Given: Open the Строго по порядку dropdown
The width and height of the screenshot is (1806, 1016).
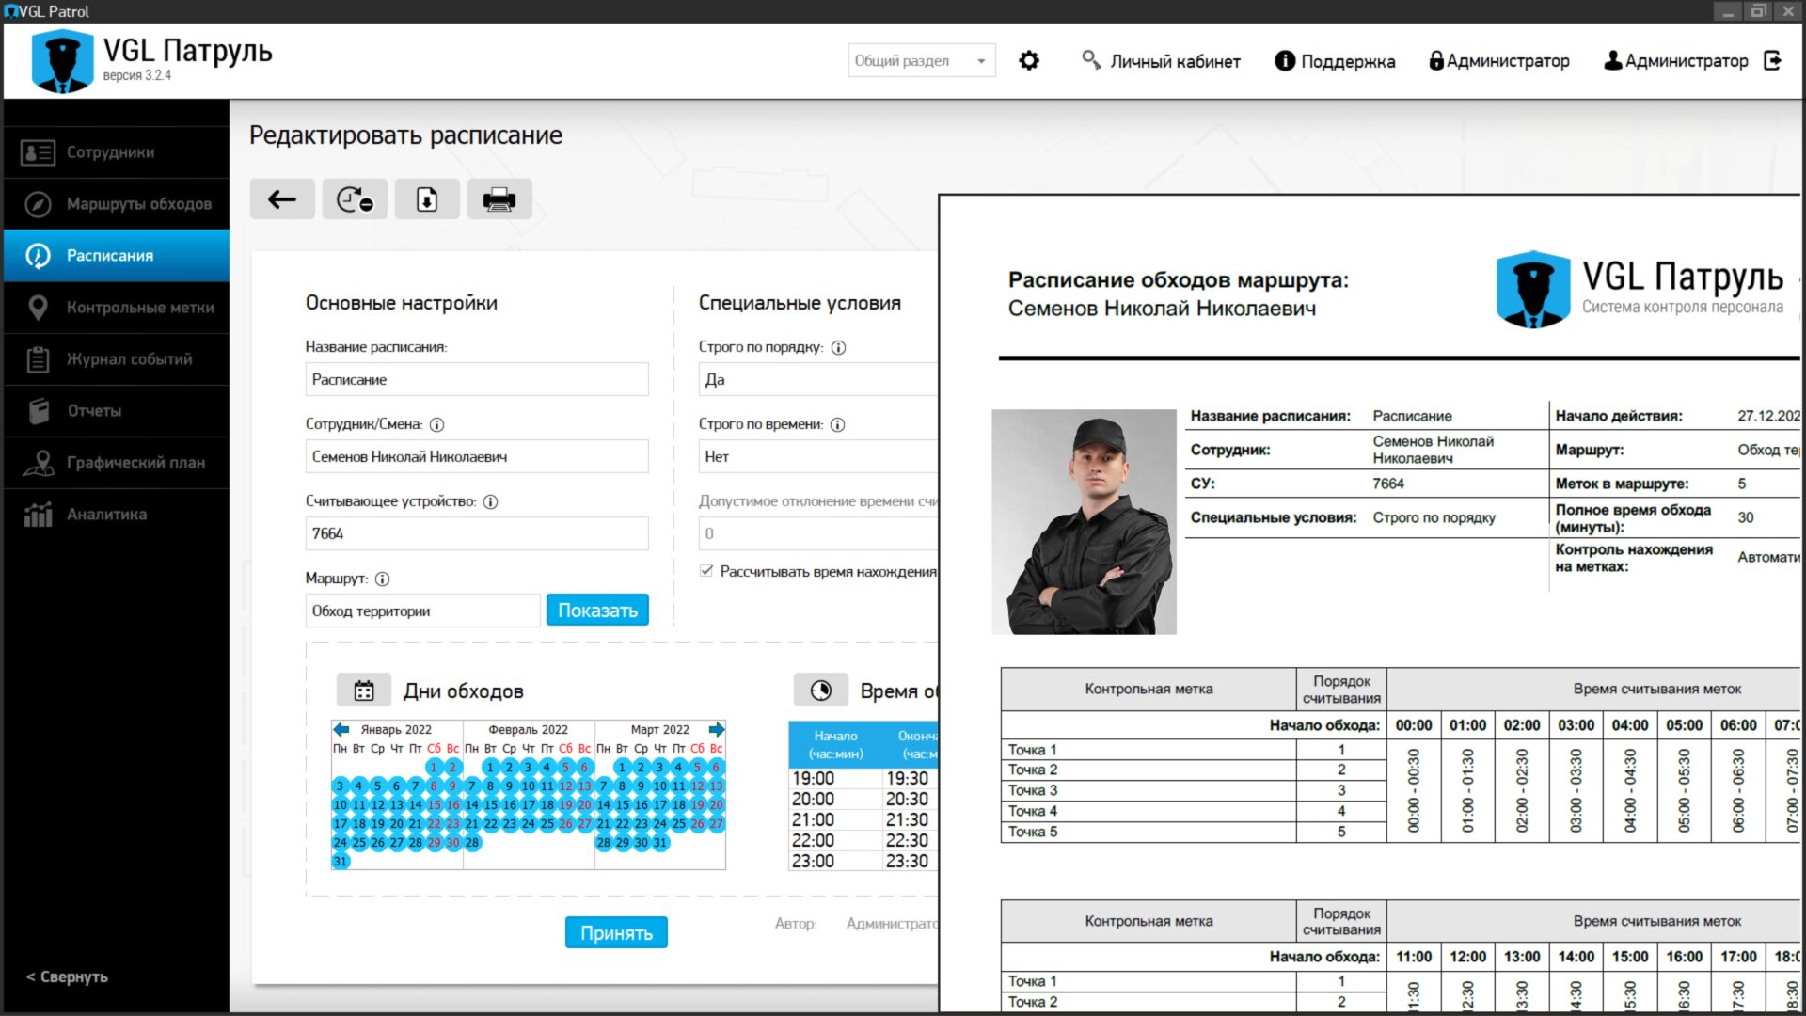Looking at the screenshot, I should (x=818, y=379).
